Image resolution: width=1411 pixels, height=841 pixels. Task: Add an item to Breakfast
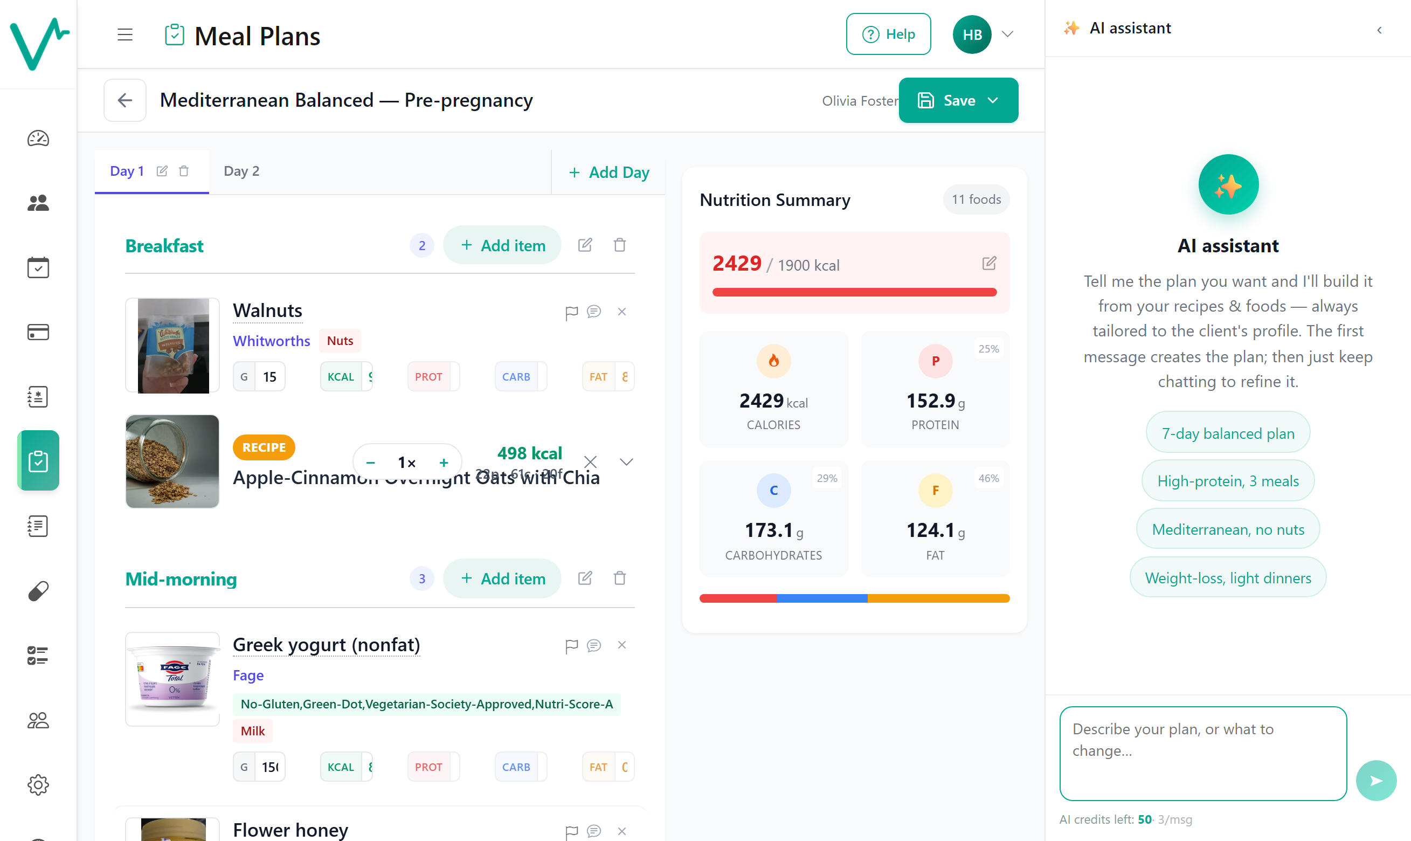pos(502,245)
